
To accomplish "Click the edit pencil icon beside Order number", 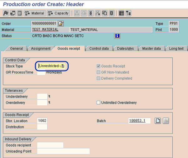I will (x=61, y=24).
